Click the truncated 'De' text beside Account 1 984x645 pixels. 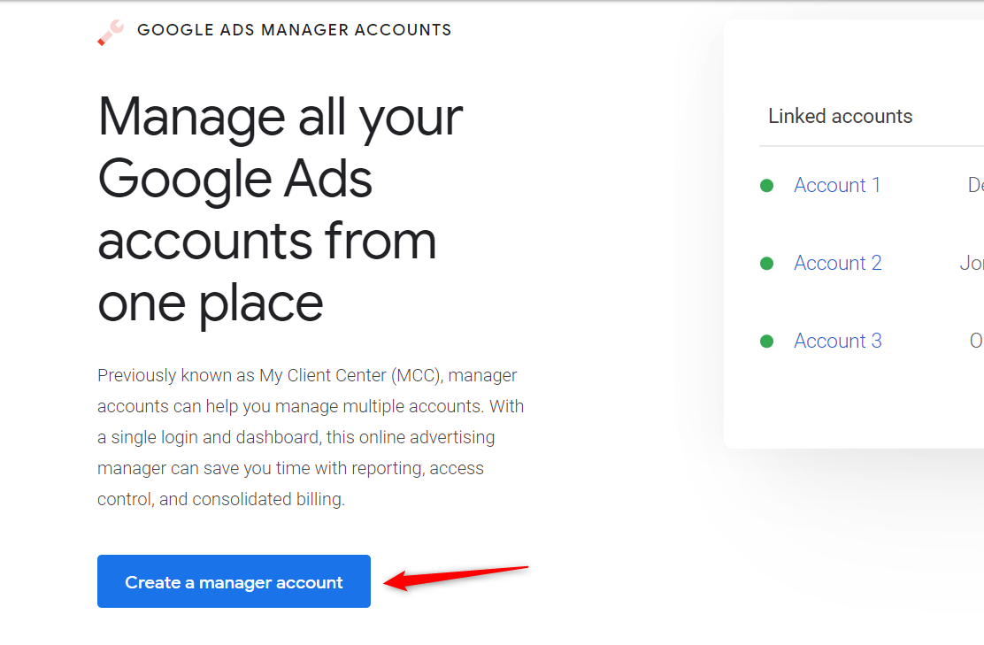(x=976, y=185)
